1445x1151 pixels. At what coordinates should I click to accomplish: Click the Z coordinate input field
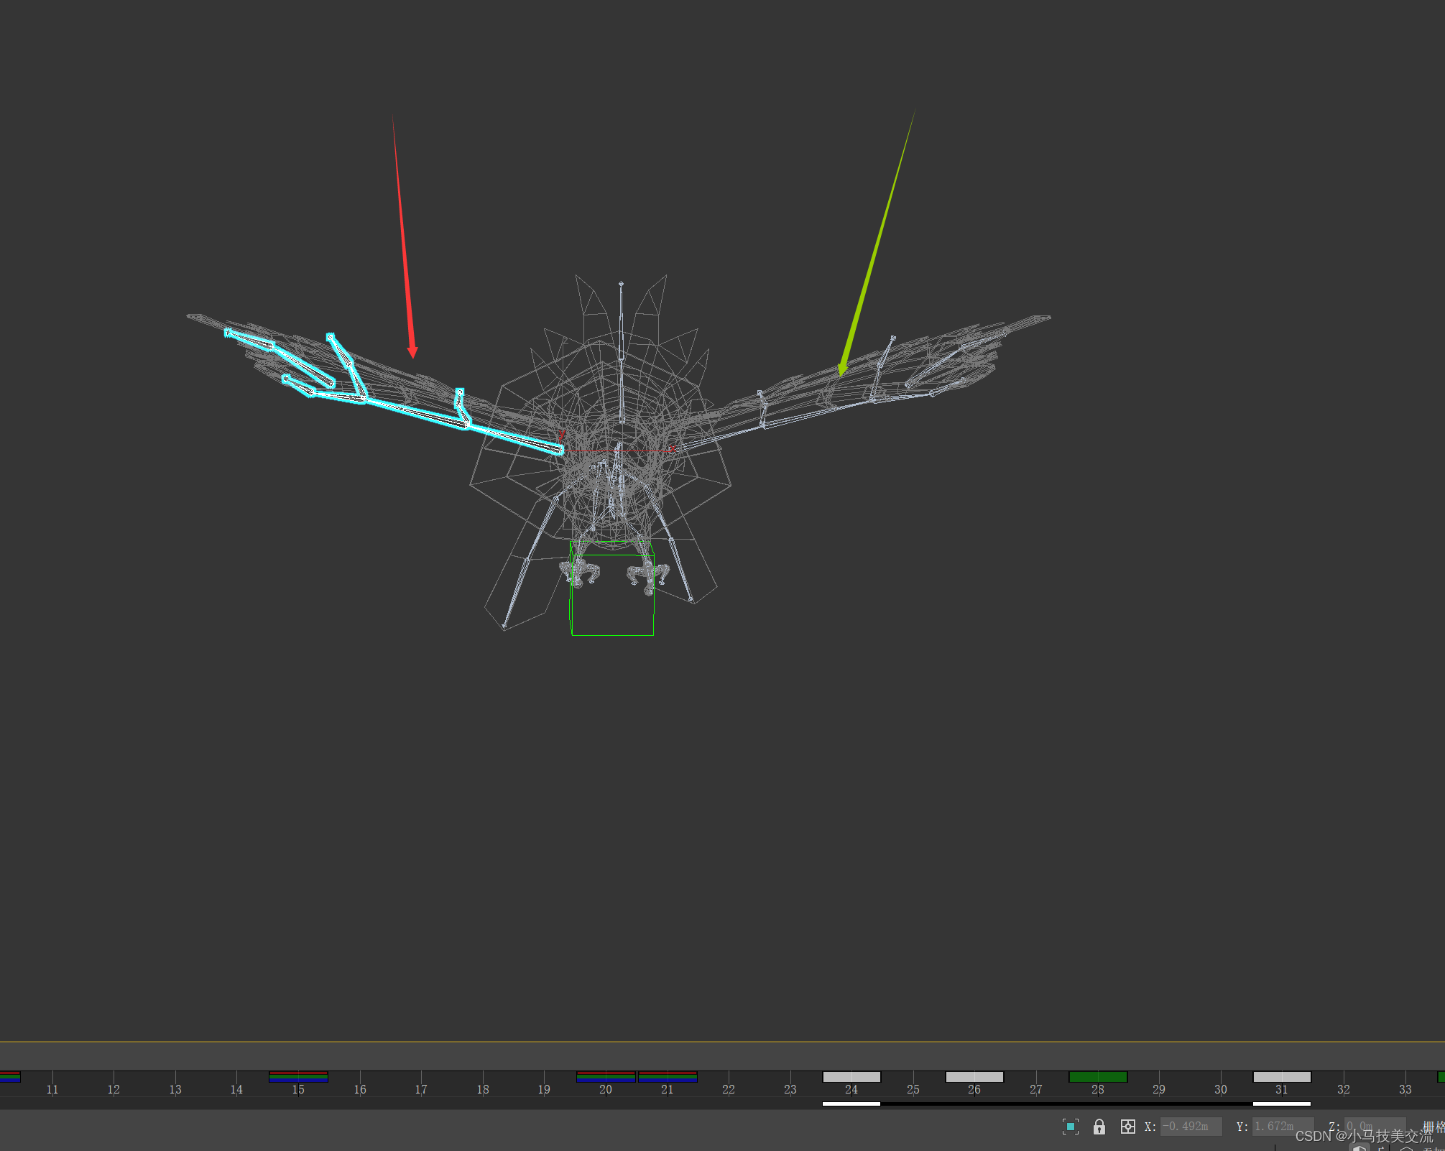pyautogui.click(x=1374, y=1127)
